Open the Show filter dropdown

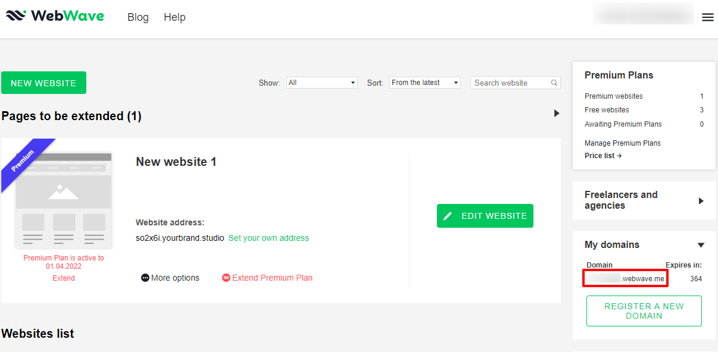[x=321, y=83]
